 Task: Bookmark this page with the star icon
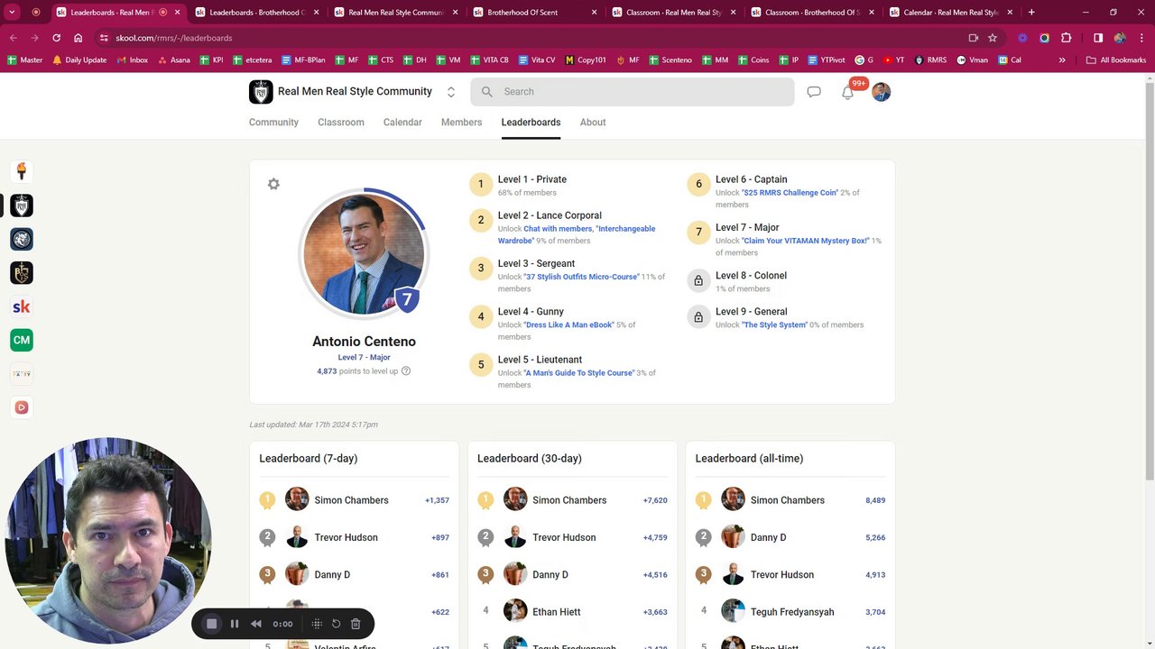click(x=993, y=38)
